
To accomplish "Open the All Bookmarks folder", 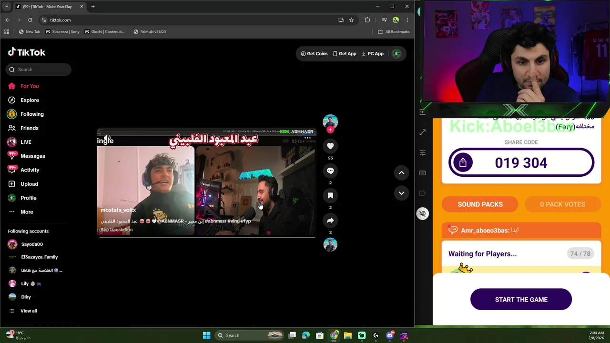I will [x=394, y=32].
